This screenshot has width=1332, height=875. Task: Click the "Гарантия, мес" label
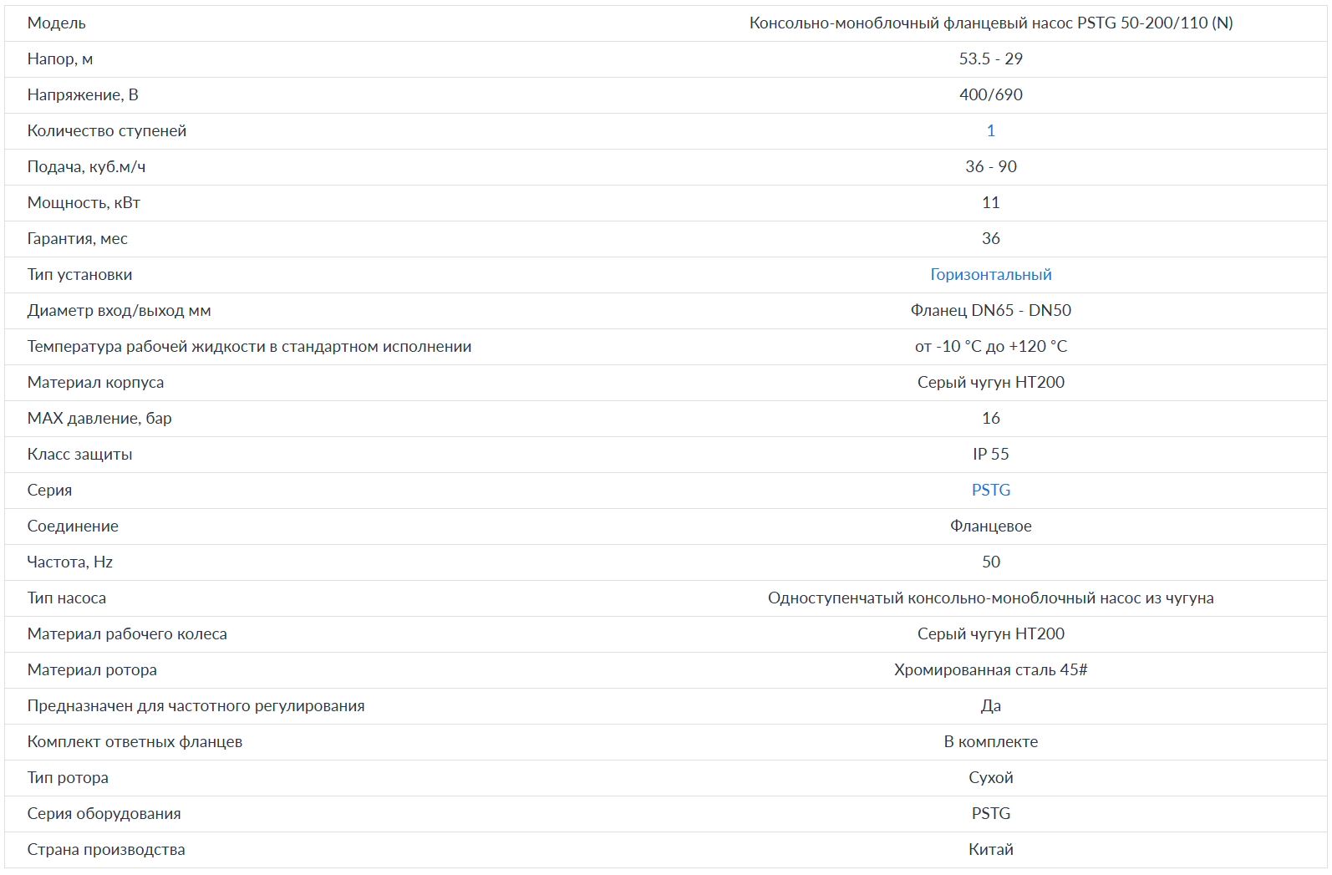78,239
